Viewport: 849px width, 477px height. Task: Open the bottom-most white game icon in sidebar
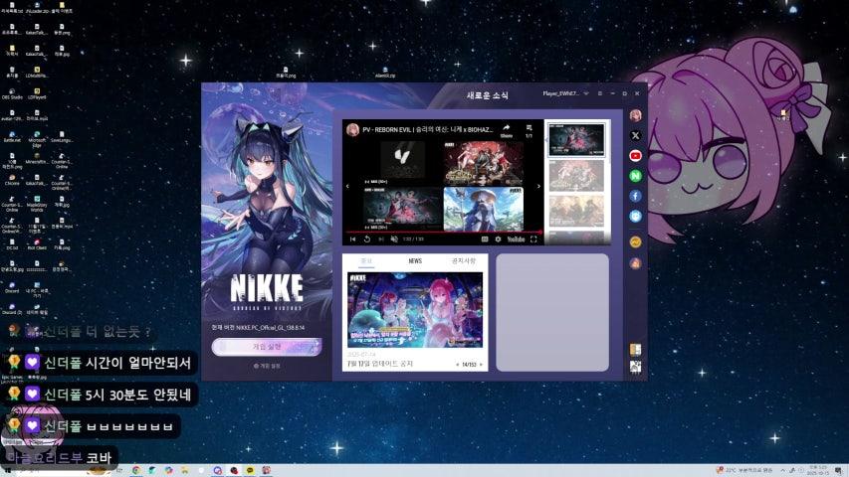click(x=635, y=368)
